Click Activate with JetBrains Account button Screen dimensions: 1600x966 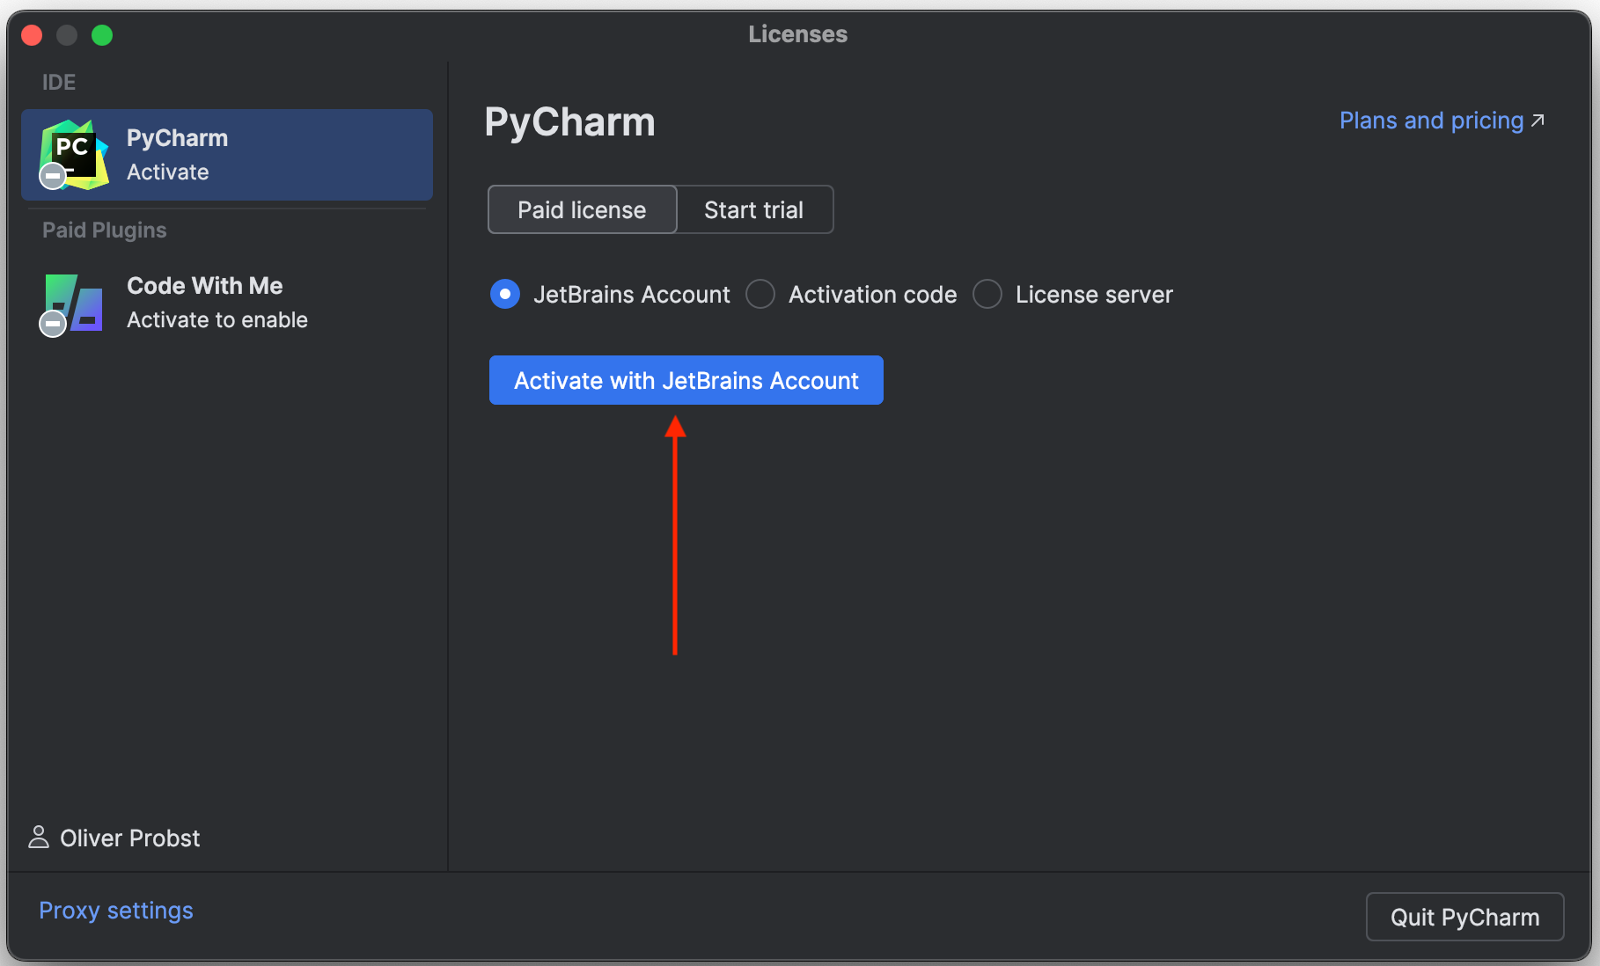[686, 380]
